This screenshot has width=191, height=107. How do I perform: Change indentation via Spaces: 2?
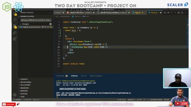[x=131, y=100]
